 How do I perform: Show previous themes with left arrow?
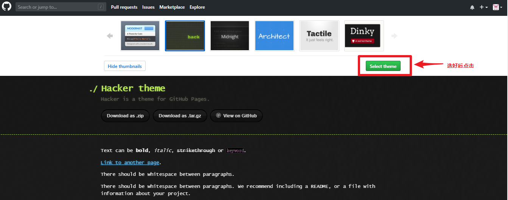[x=110, y=36]
